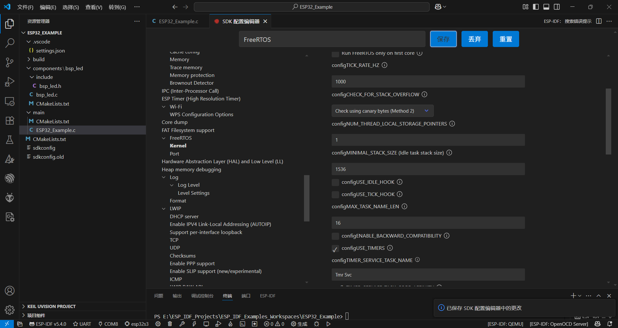Click the SDK configuration gear in status bar
Image resolution: width=618 pixels, height=328 pixels.
[158, 324]
